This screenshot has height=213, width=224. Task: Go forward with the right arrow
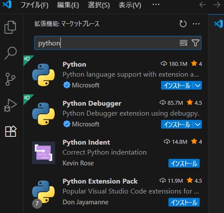[217, 5]
